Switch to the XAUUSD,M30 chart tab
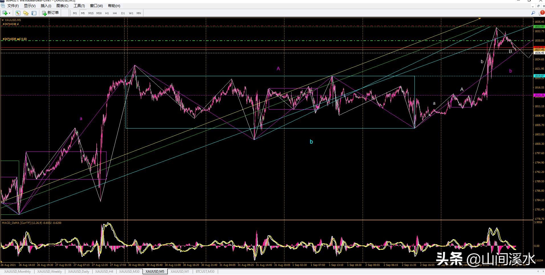The image size is (545, 275). click(129, 272)
